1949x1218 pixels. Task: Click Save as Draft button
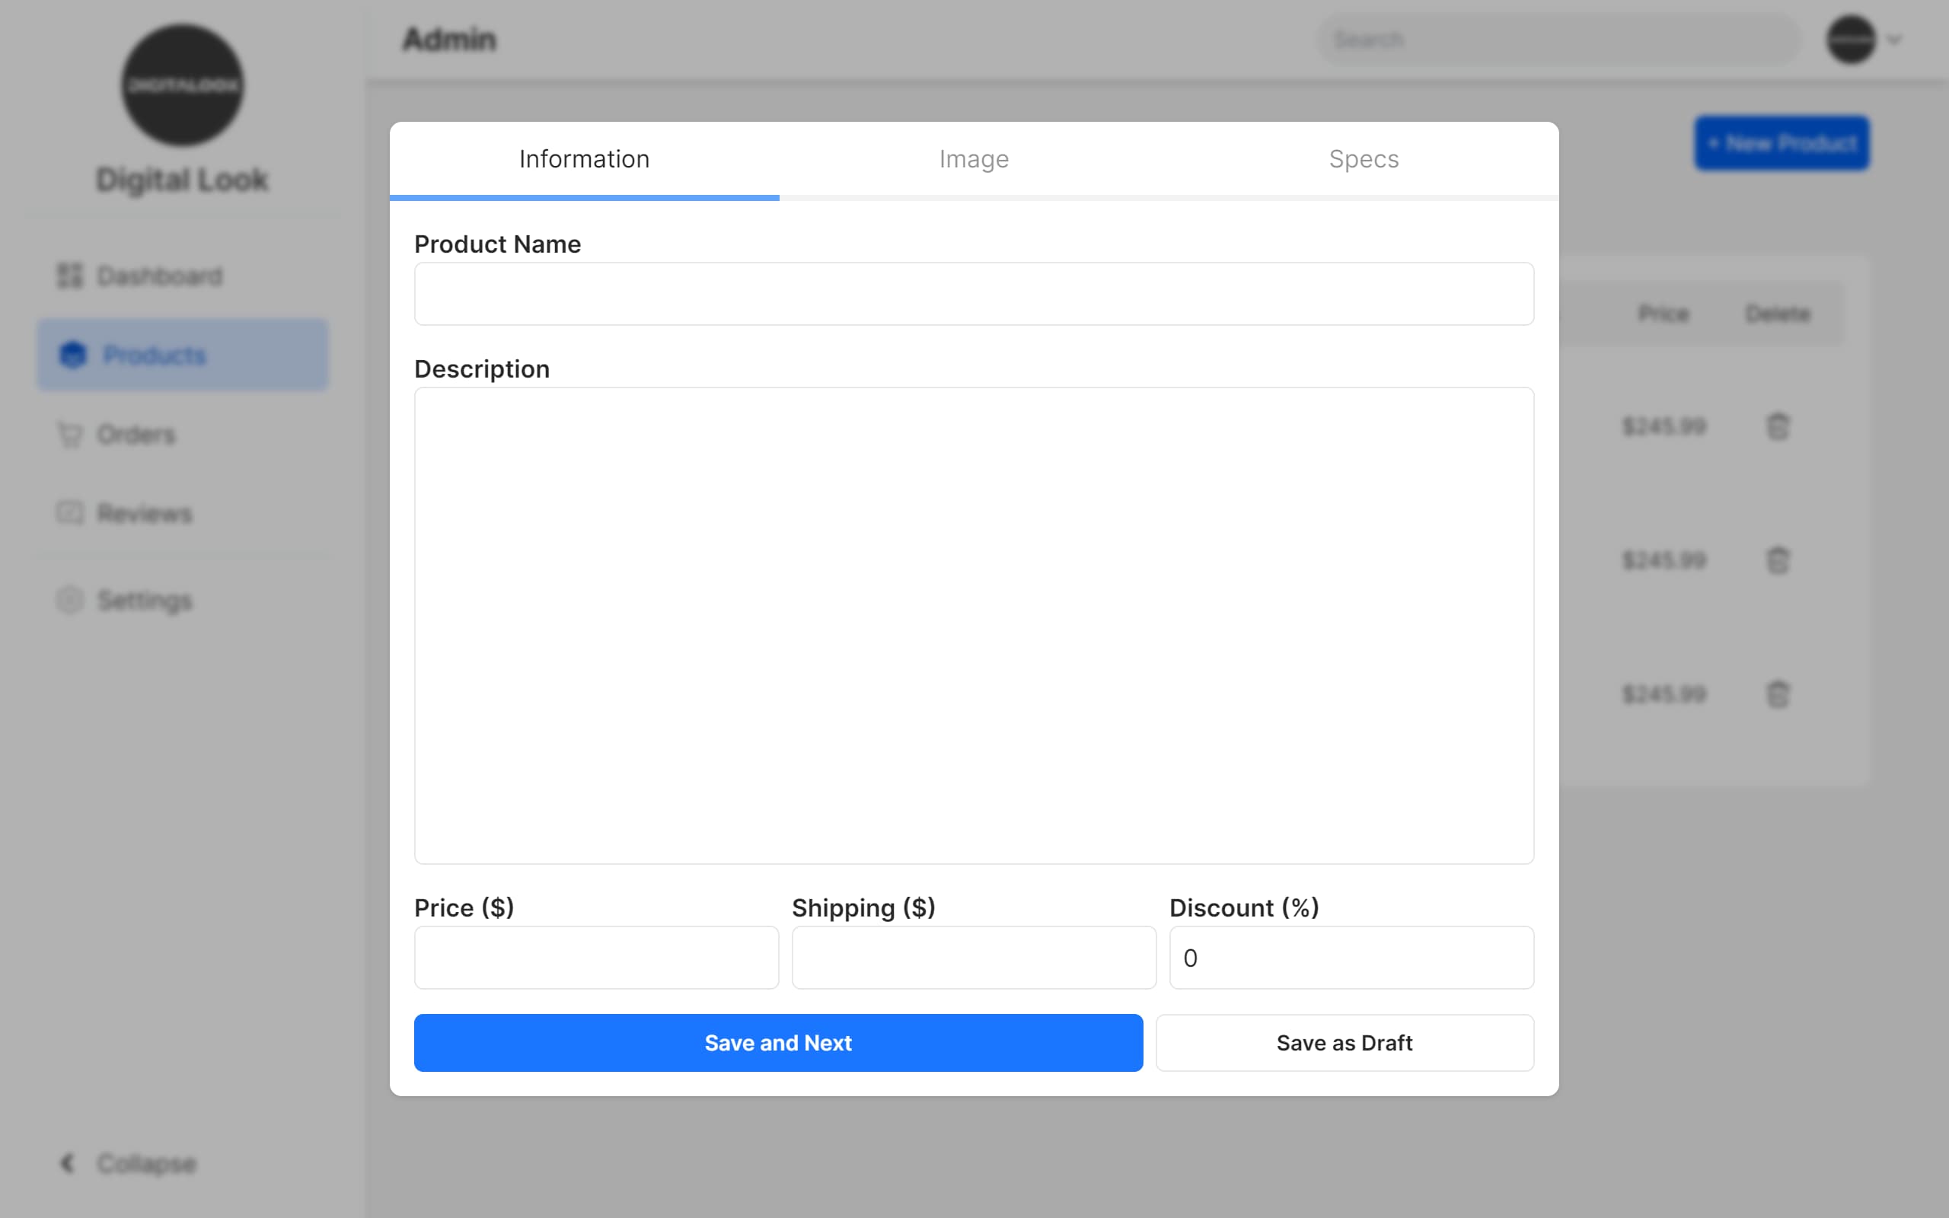[x=1345, y=1042]
